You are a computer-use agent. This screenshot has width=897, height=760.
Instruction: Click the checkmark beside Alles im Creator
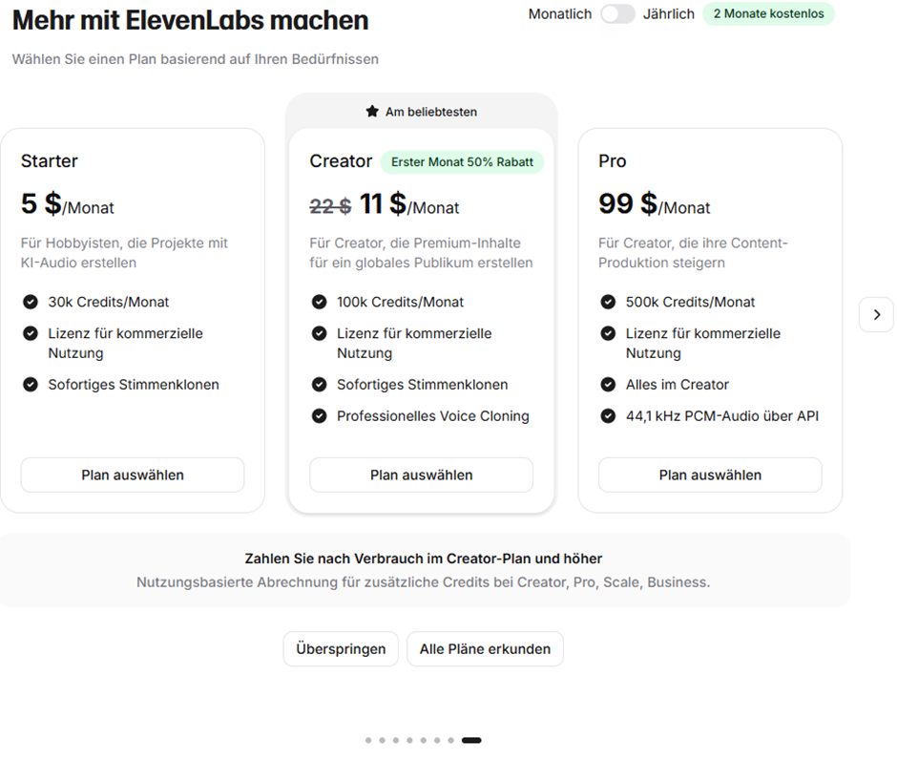608,385
